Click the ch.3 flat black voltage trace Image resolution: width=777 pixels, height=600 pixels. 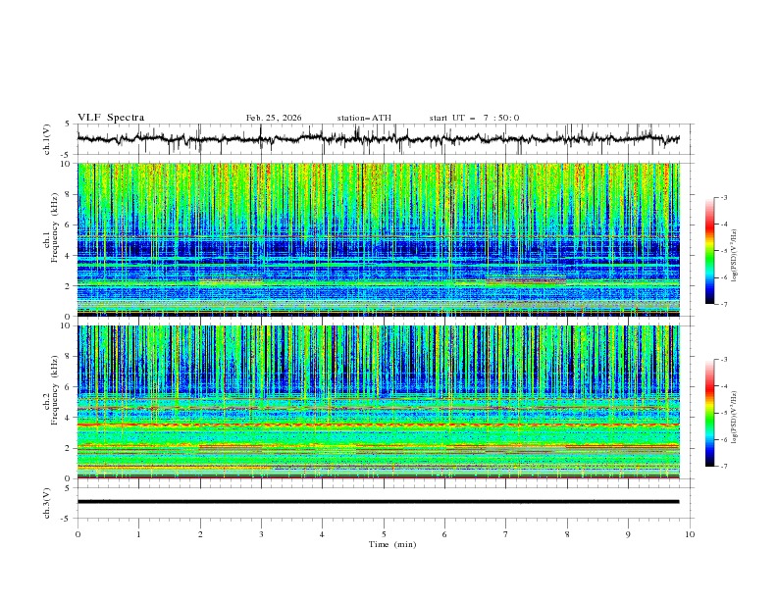point(378,502)
